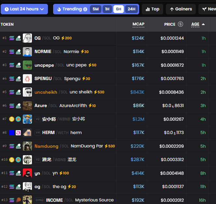The width and height of the screenshot is (216, 204).
Task: Click the AzureArcFifth token name
Action: (x=73, y=106)
